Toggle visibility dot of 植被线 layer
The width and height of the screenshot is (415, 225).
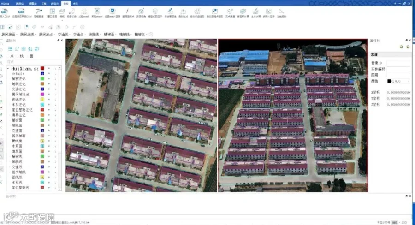[49, 156]
